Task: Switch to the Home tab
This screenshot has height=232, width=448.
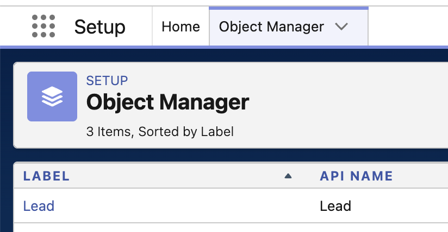Action: 181,27
